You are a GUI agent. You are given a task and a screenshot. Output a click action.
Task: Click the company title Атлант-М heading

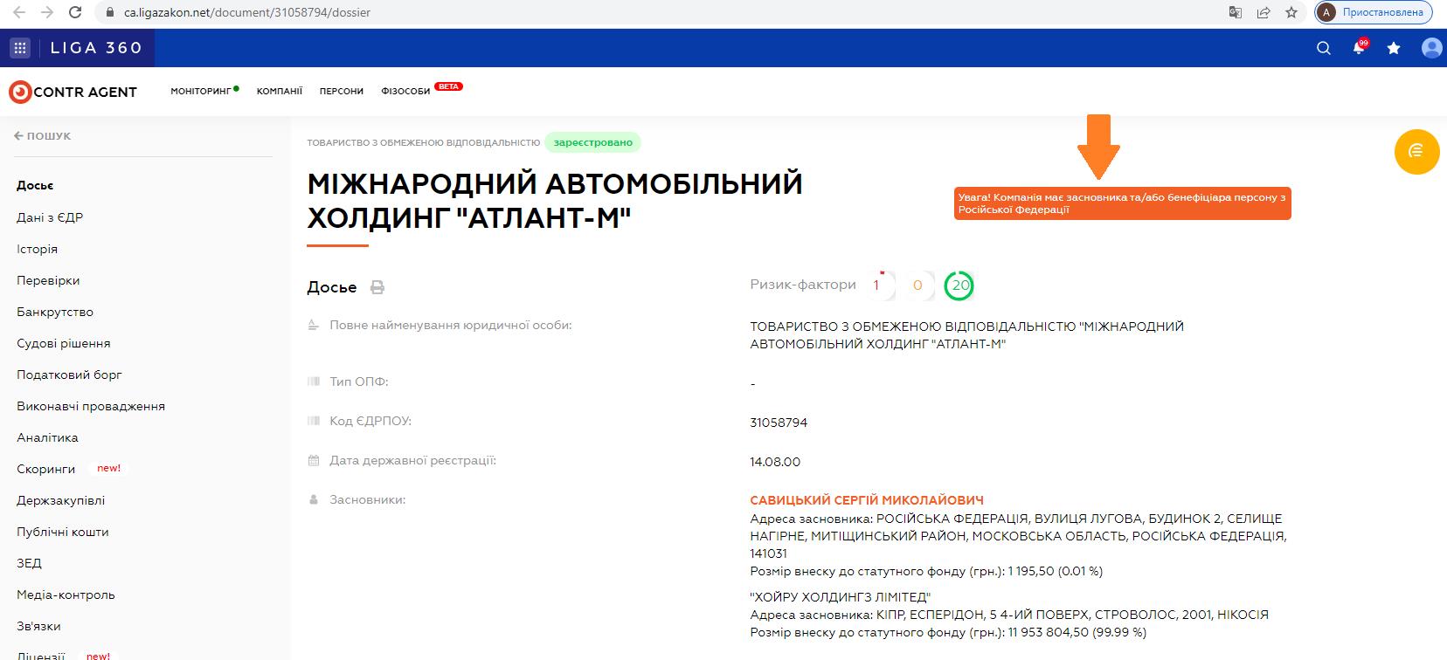(555, 201)
